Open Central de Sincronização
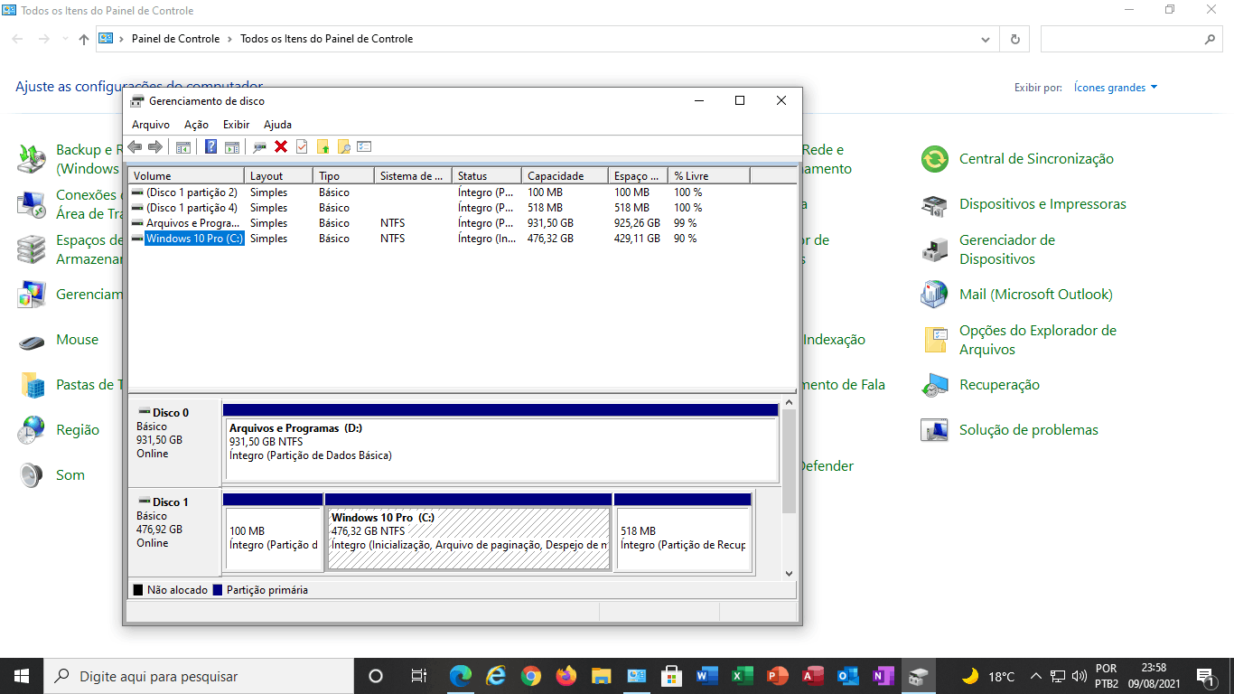Image resolution: width=1234 pixels, height=694 pixels. point(1035,159)
